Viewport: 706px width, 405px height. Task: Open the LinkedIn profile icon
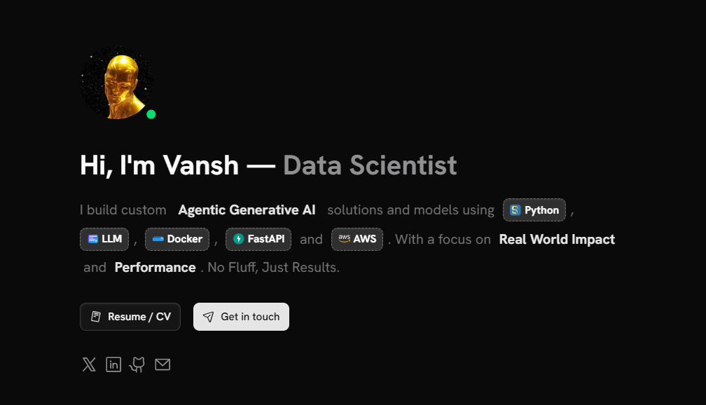(113, 364)
